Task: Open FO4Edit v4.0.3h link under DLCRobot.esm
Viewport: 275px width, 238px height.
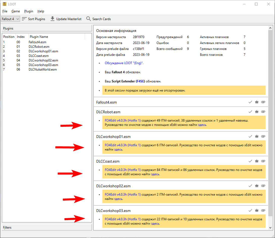Action: click(x=123, y=120)
